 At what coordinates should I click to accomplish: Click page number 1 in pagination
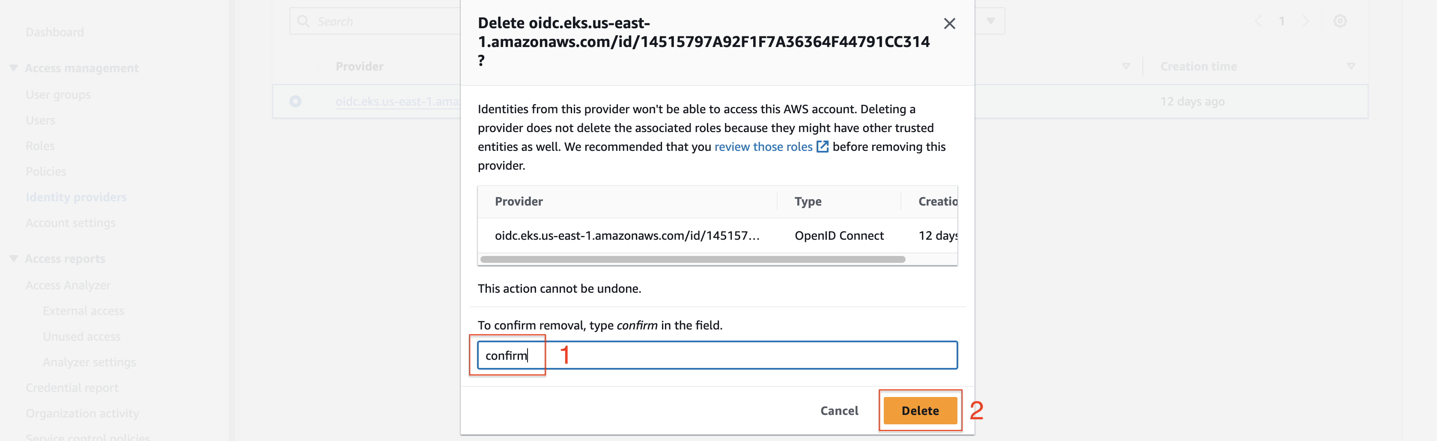(1282, 21)
